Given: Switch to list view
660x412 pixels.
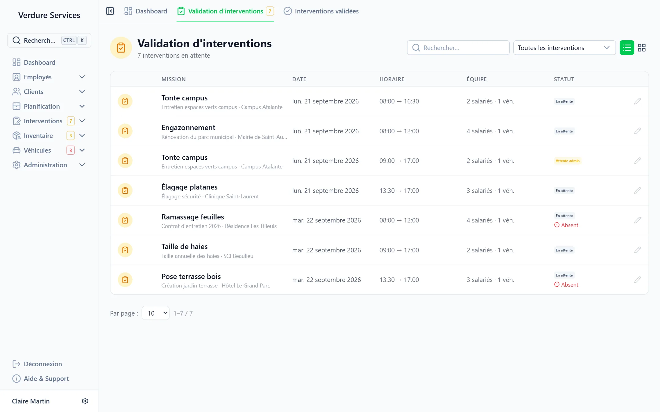Looking at the screenshot, I should point(627,48).
